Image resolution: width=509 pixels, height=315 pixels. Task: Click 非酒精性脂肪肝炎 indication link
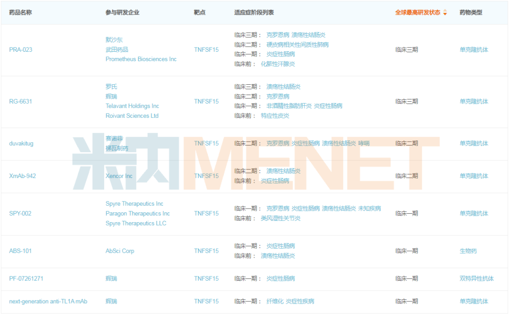point(289,106)
